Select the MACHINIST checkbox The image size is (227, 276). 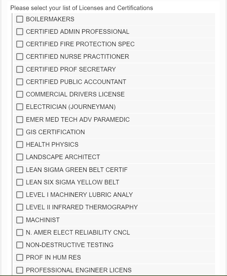click(x=20, y=220)
